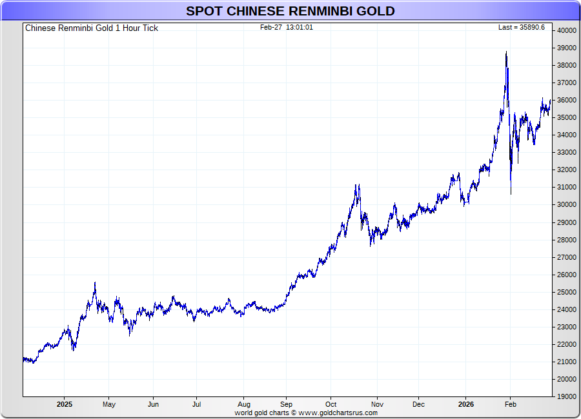
Task: Click the 21000 y-axis label
Action: [567, 362]
